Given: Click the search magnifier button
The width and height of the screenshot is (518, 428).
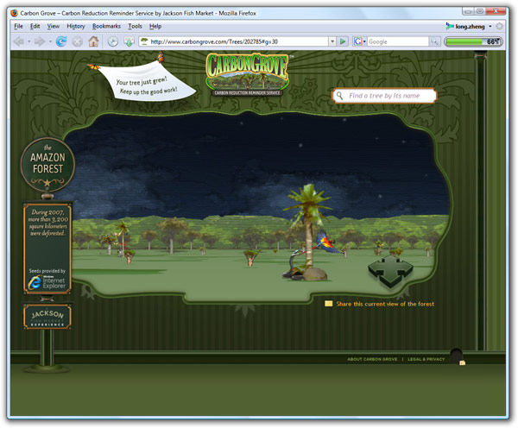Looking at the screenshot, I should click(434, 41).
